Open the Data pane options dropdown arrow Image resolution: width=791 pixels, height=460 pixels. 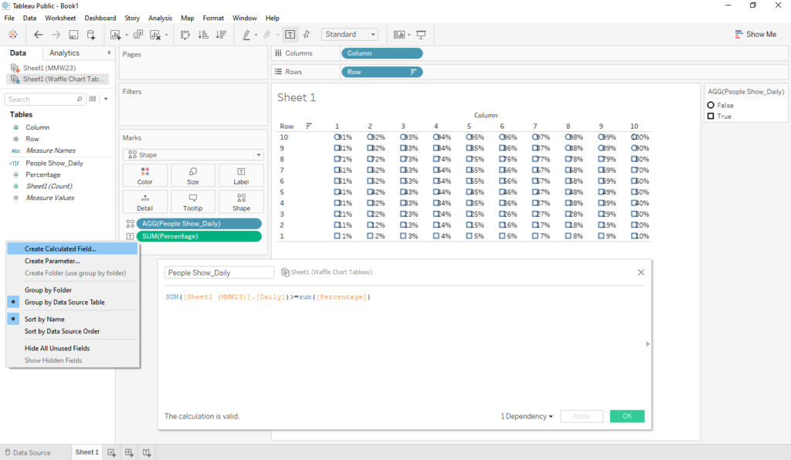tap(106, 100)
